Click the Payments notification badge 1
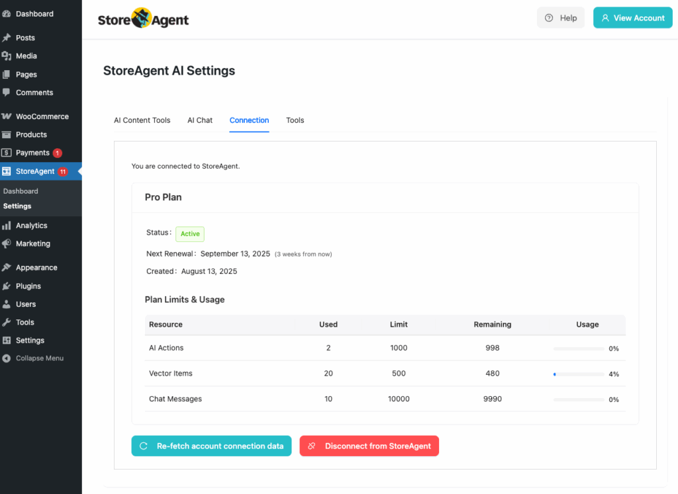 coord(57,153)
